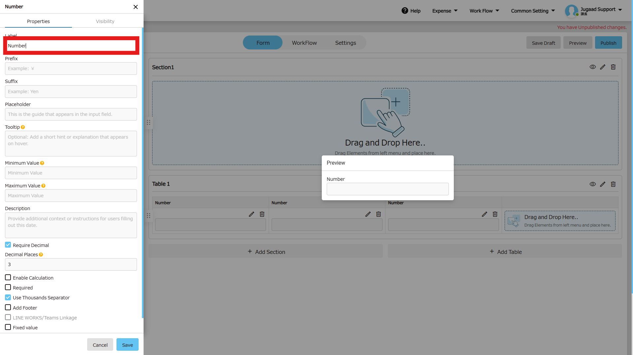Click the Help question mark icon
The image size is (633, 355).
(405, 11)
